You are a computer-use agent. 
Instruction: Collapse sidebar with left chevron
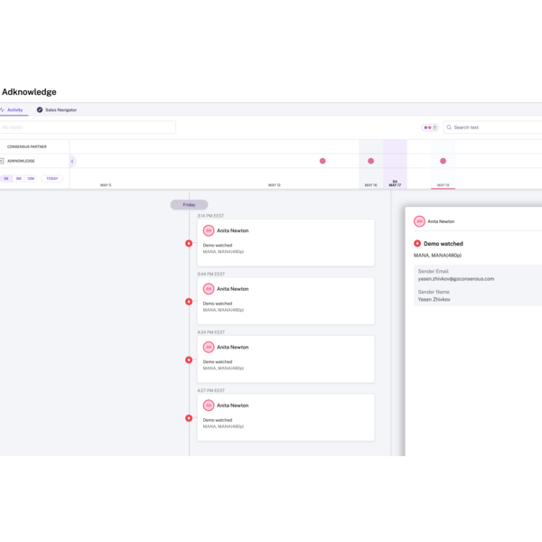point(72,161)
